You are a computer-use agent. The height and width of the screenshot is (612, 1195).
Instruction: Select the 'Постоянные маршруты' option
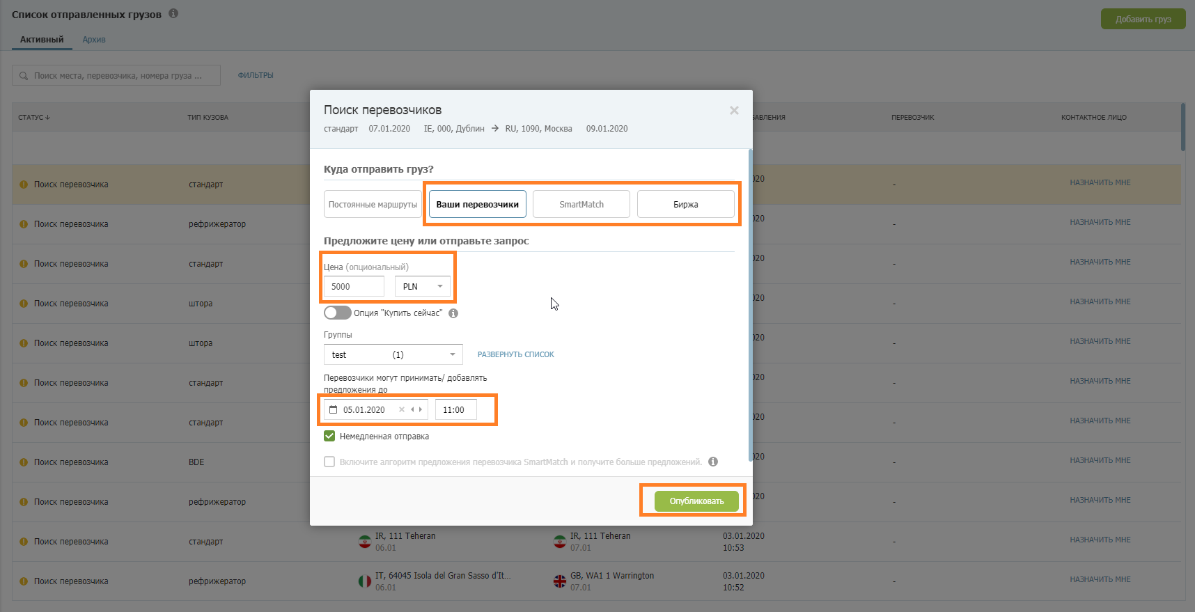click(373, 204)
